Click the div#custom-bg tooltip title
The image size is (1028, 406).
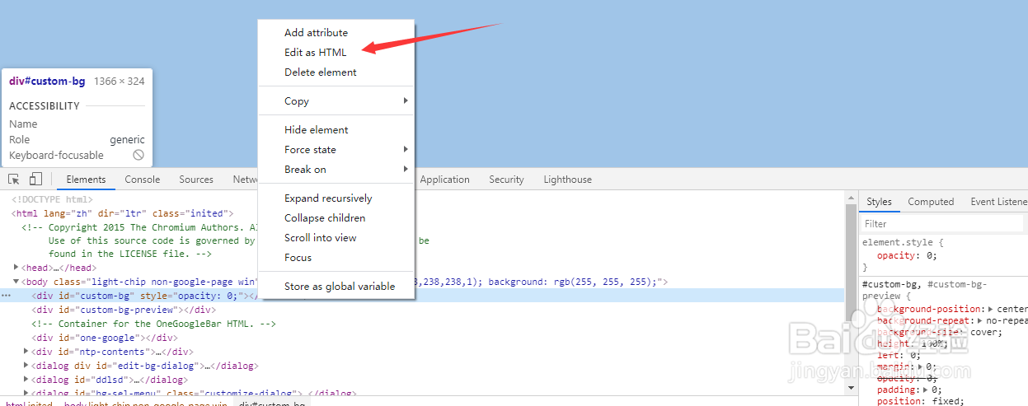pyautogui.click(x=47, y=82)
